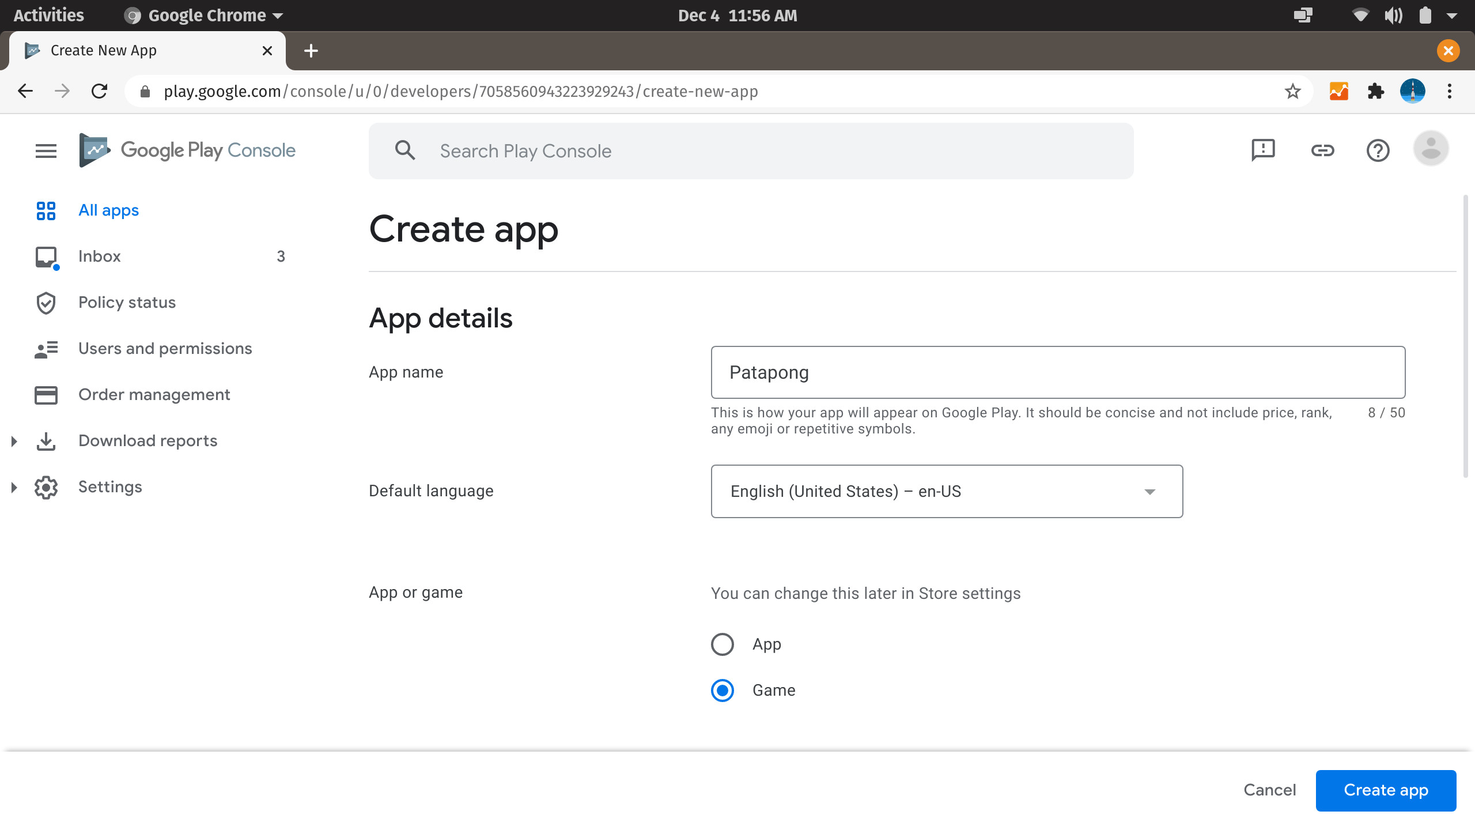1475x830 pixels.
Task: Click the Users and permissions icon
Action: click(46, 349)
